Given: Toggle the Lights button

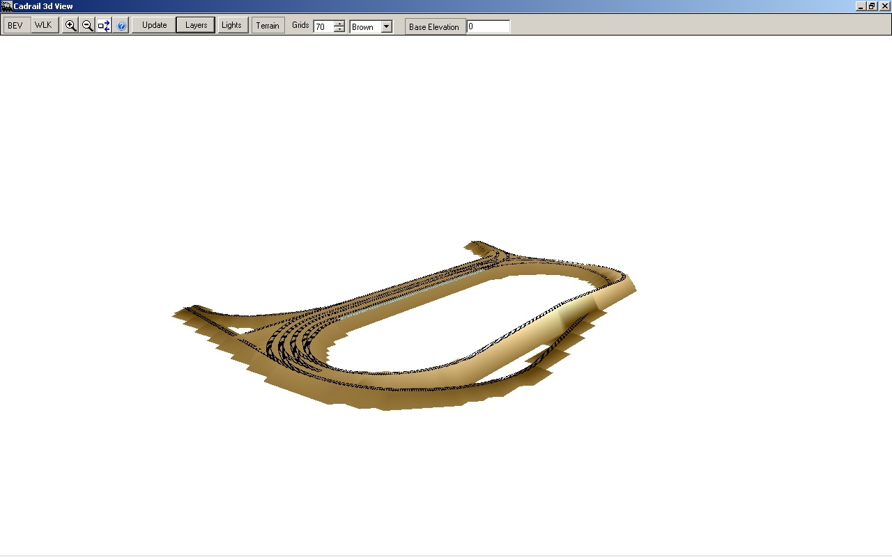Looking at the screenshot, I should point(231,26).
